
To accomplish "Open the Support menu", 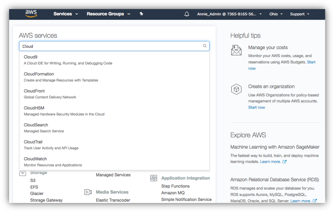I will point(299,14).
